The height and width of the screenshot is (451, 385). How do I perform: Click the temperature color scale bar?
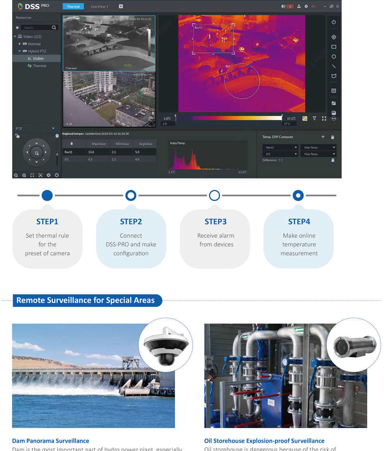(229, 118)
